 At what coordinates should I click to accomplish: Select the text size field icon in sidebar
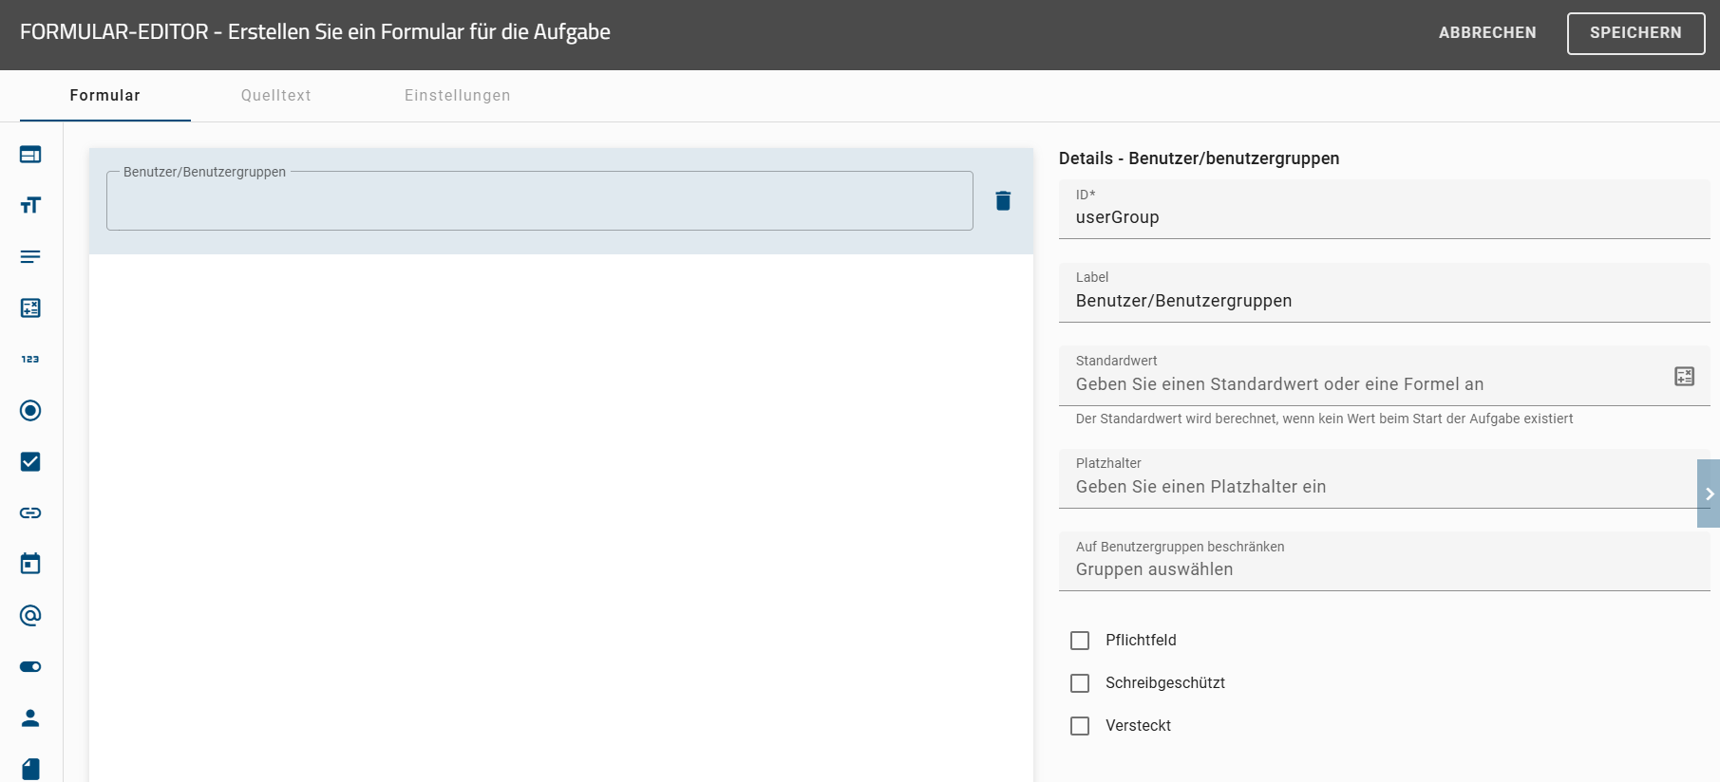30,205
